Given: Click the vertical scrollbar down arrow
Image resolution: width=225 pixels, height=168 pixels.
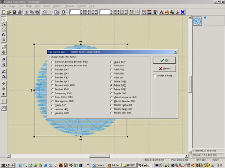Looking at the screenshot, I should pyautogui.click(x=190, y=152).
